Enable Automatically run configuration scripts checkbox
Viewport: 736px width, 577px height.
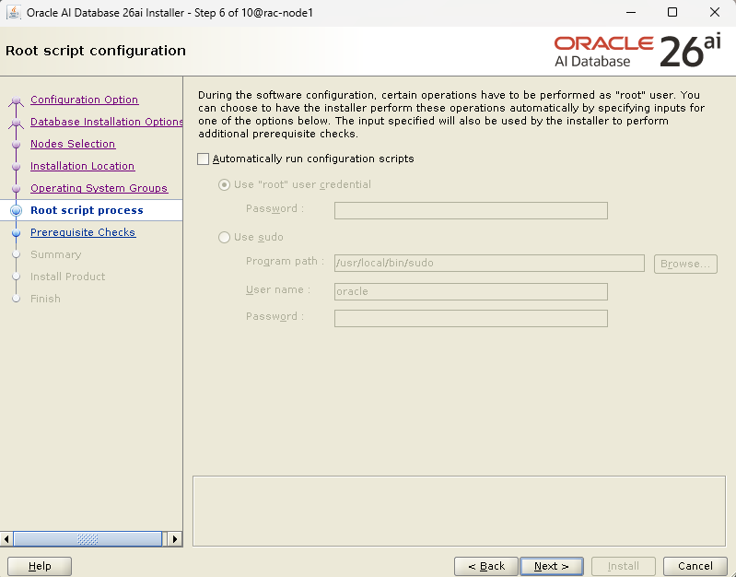point(204,159)
